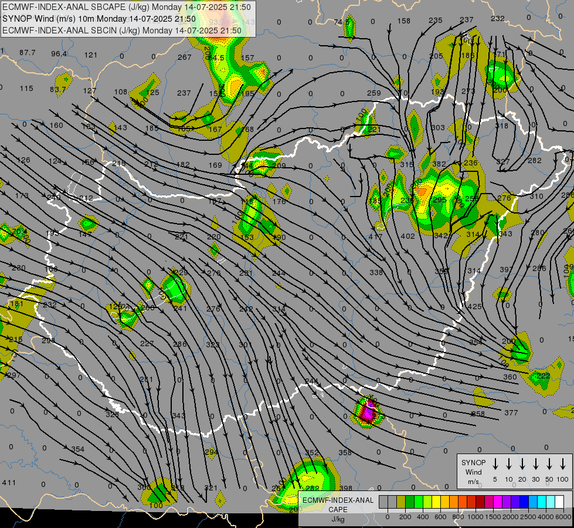Click the 10 m/s wind arrow in legend
The width and height of the screenshot is (574, 528).
click(x=509, y=463)
